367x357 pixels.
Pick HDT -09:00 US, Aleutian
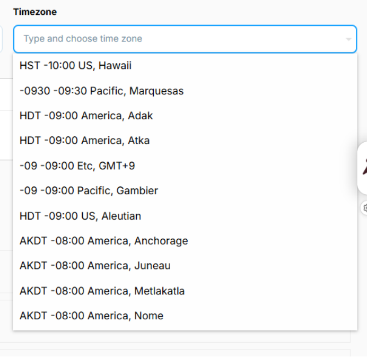tap(80, 216)
